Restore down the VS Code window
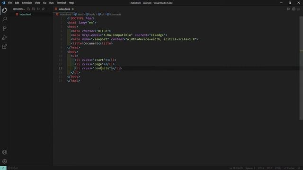Viewport: 303px width, 170px height. pyautogui.click(x=290, y=3)
